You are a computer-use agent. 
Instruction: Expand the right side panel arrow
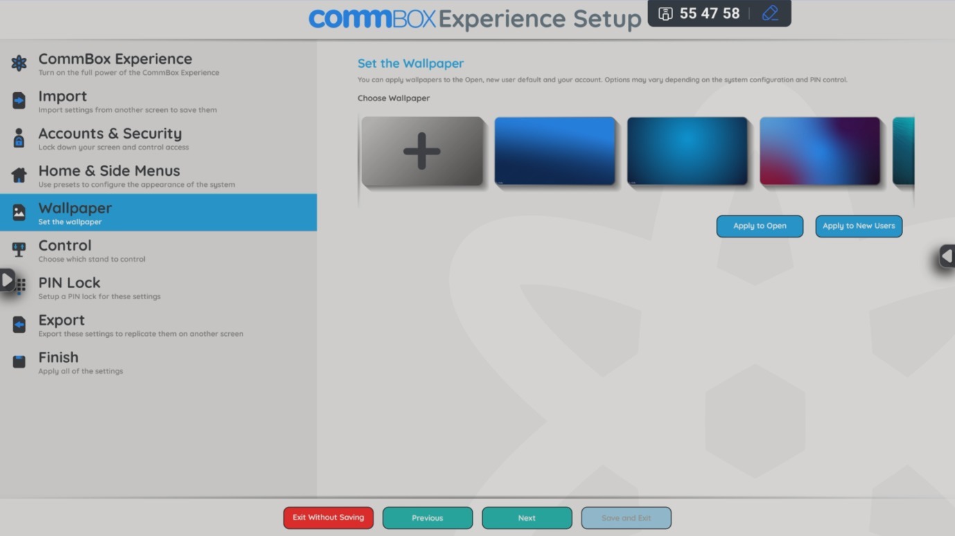pos(947,256)
